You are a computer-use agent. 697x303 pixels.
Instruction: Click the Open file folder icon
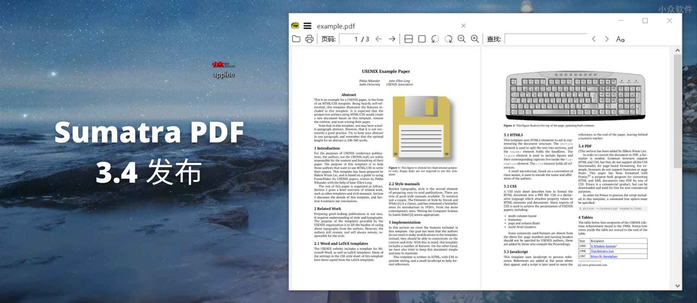[x=296, y=39]
